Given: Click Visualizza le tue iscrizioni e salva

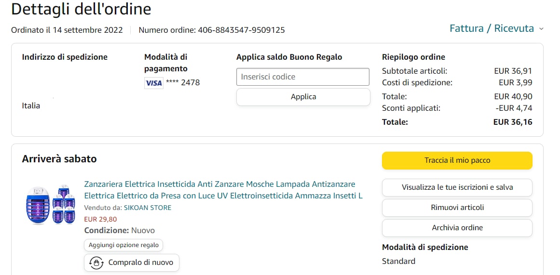Looking at the screenshot, I should pyautogui.click(x=457, y=187).
